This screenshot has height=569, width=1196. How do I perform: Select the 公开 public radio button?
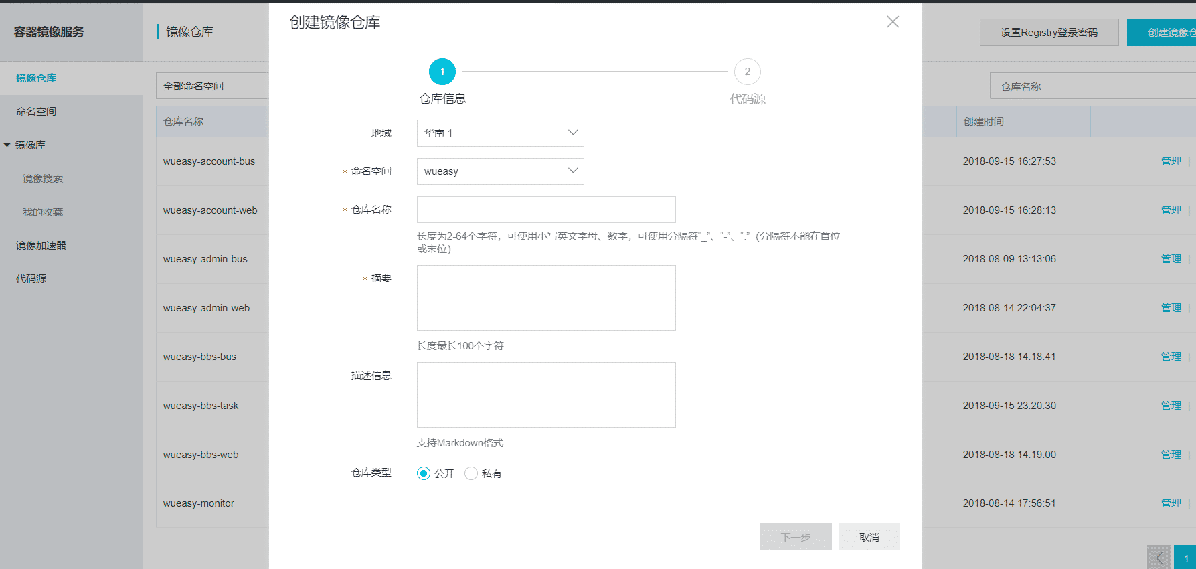click(x=424, y=473)
